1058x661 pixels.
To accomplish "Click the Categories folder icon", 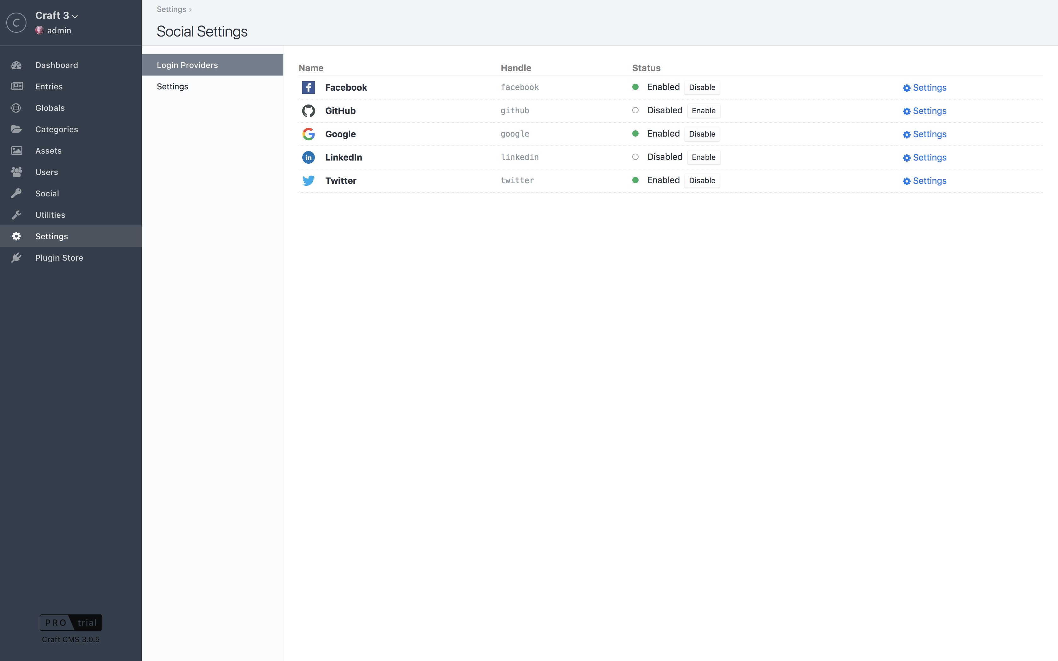I will [x=17, y=129].
